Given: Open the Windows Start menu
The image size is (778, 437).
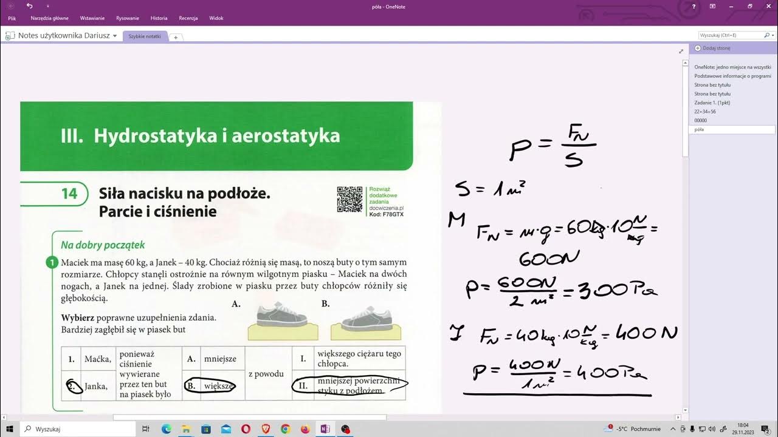Looking at the screenshot, I should click(10, 429).
